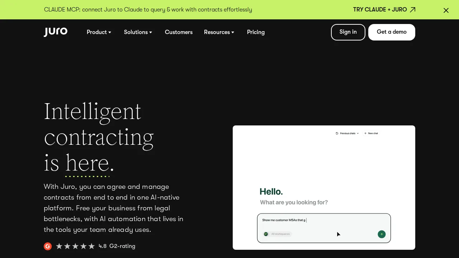
Task: Click the Claude MCP banner announcement text
Action: pos(148,10)
